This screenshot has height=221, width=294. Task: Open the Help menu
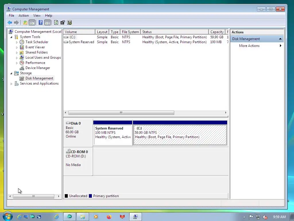point(49,16)
